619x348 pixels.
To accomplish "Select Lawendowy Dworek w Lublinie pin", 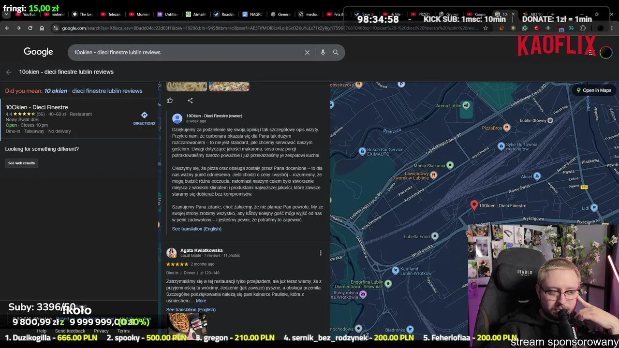I will coord(433,175).
